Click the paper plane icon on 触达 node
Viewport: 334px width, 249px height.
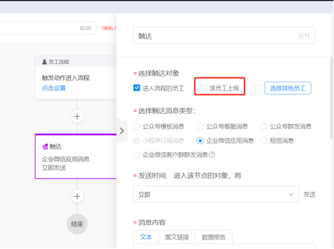point(45,147)
